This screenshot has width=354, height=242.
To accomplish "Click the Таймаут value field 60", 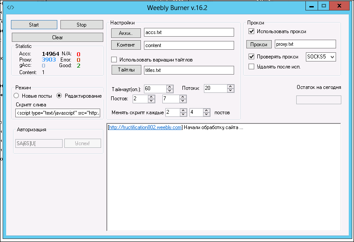I will [x=155, y=89].
